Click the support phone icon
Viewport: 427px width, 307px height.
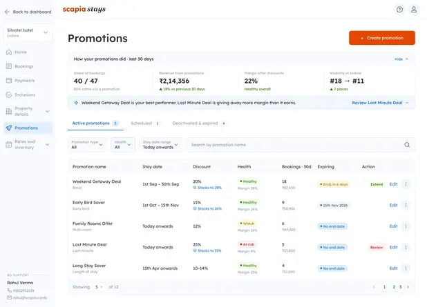tap(9, 290)
